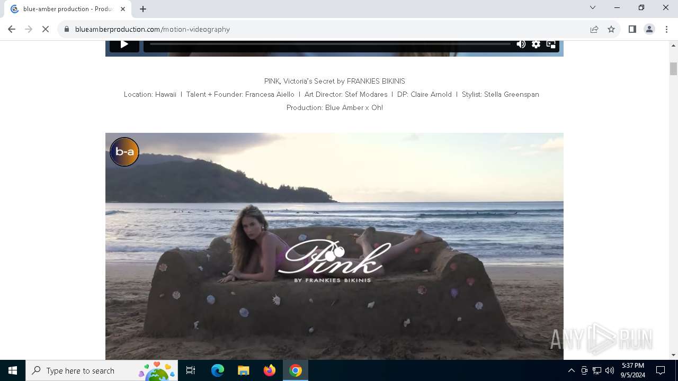
Task: Click the 'DP: Claire Arnold' credit
Action: point(424,94)
